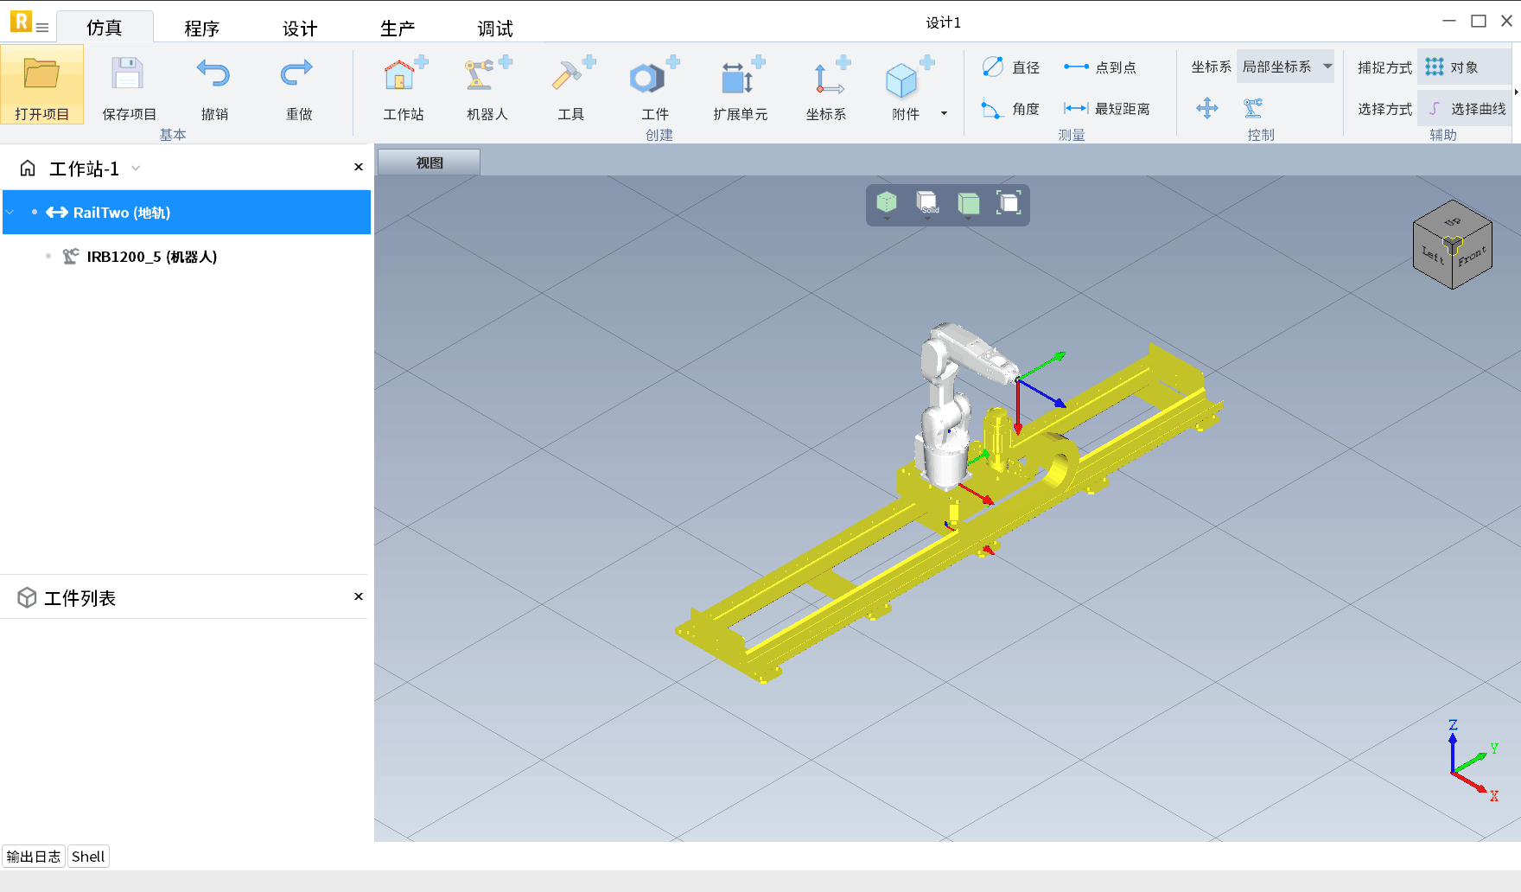Select IRB1200_5 (机器人) in the tree
Viewport: 1521px width, 892px height.
tap(151, 257)
